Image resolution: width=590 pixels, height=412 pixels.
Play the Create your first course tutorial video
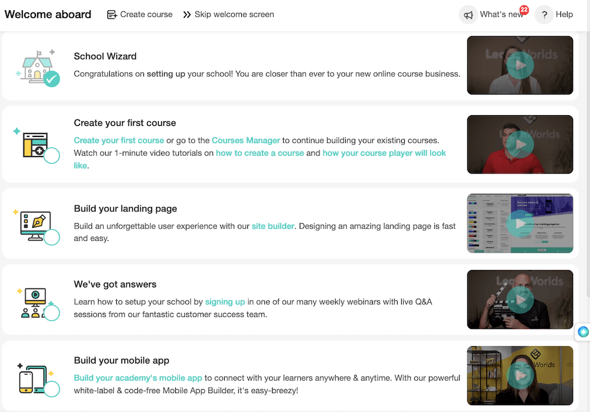coord(520,144)
